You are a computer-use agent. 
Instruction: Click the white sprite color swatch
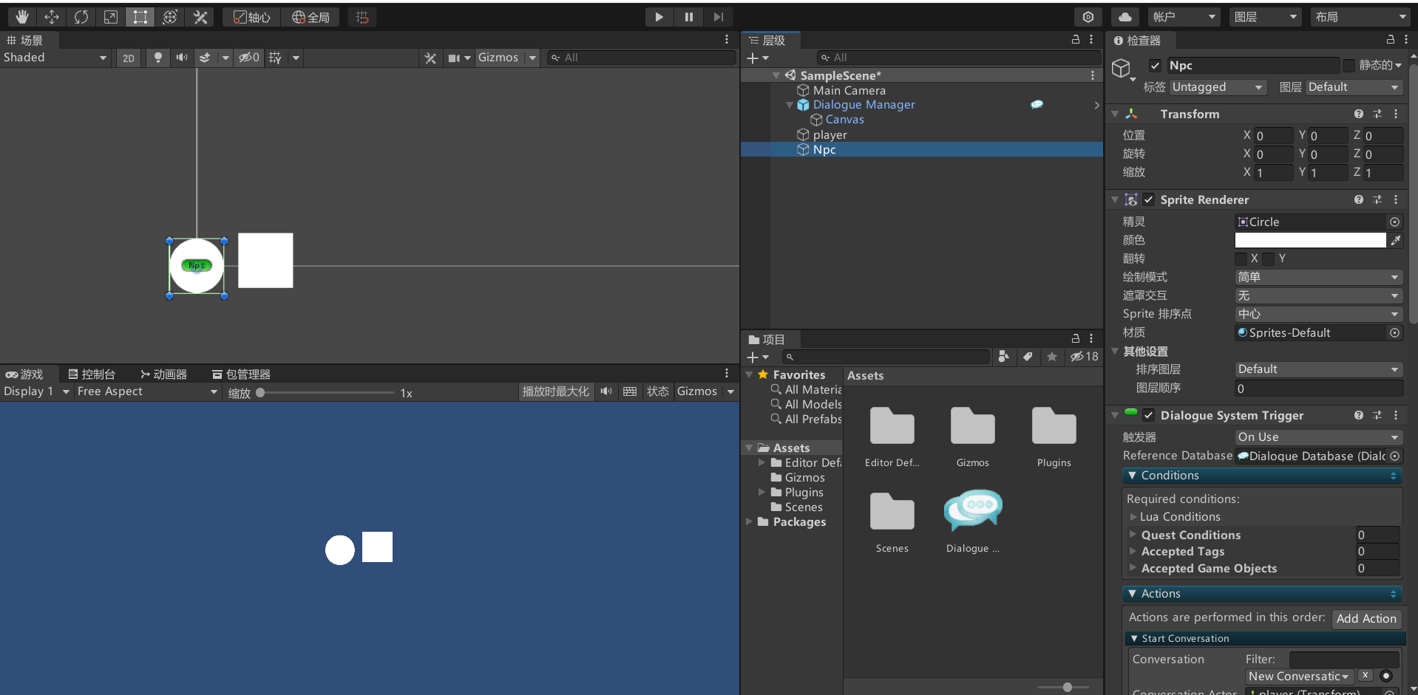click(x=1310, y=240)
